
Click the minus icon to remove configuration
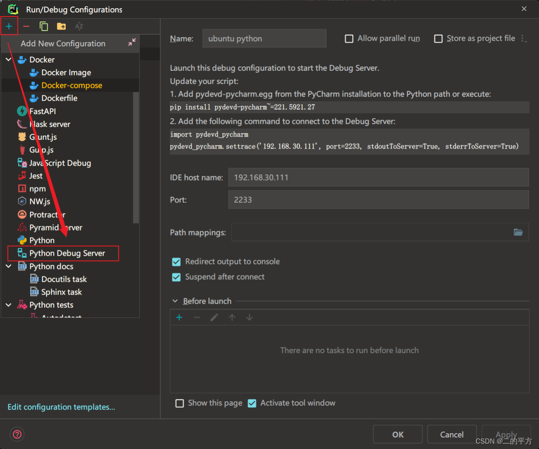click(26, 26)
